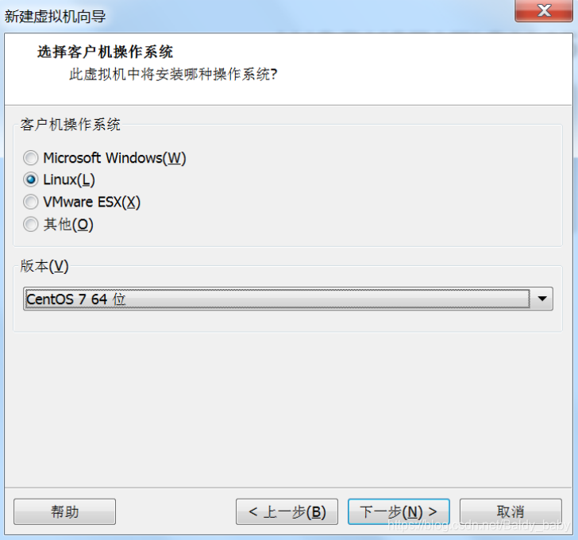
Task: Click the 其他(O) label text
Action: (x=68, y=224)
